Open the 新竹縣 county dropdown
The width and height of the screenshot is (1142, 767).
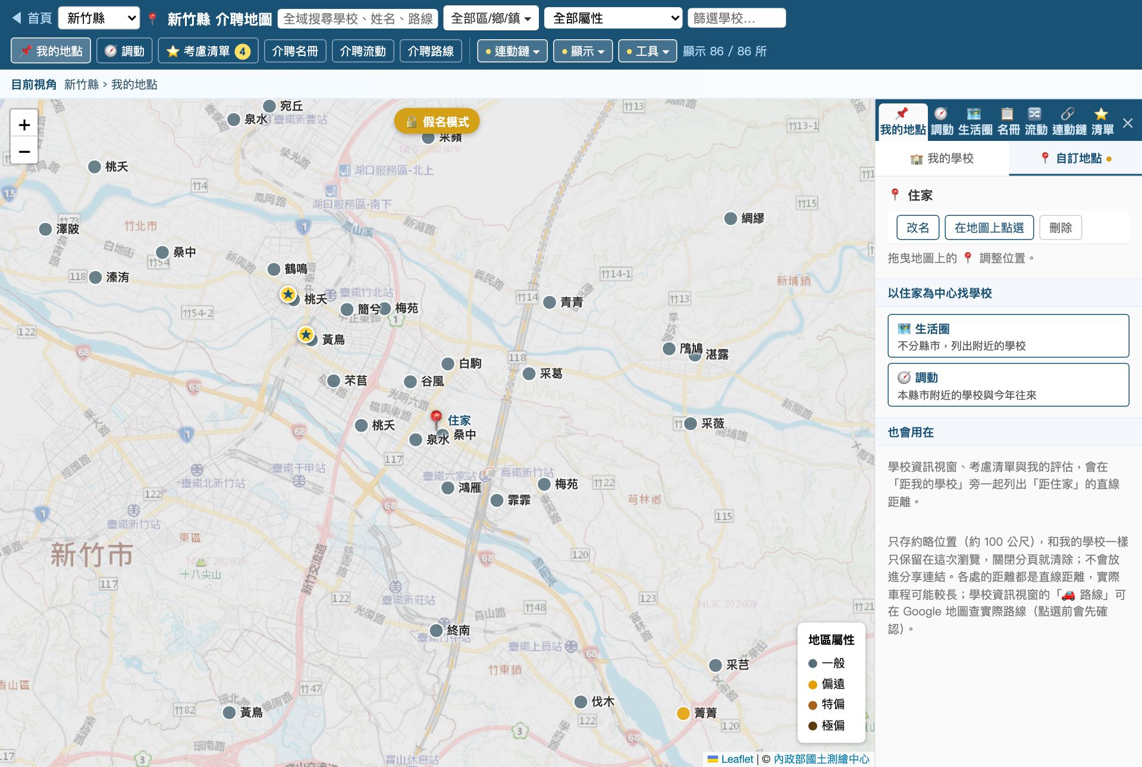[x=99, y=18]
